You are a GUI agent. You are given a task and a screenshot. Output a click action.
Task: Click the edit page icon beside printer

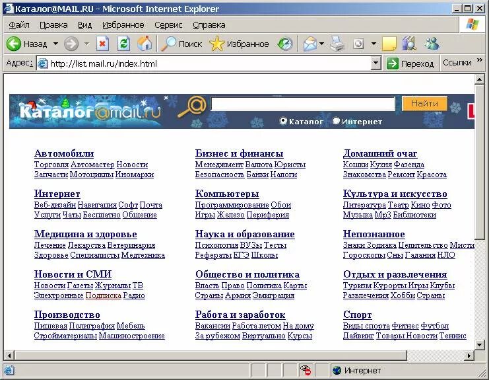(358, 44)
